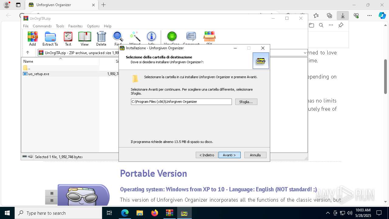This screenshot has width=389, height=219.
Task: Click the Add icon in WinRAR toolbar
Action: point(33,39)
